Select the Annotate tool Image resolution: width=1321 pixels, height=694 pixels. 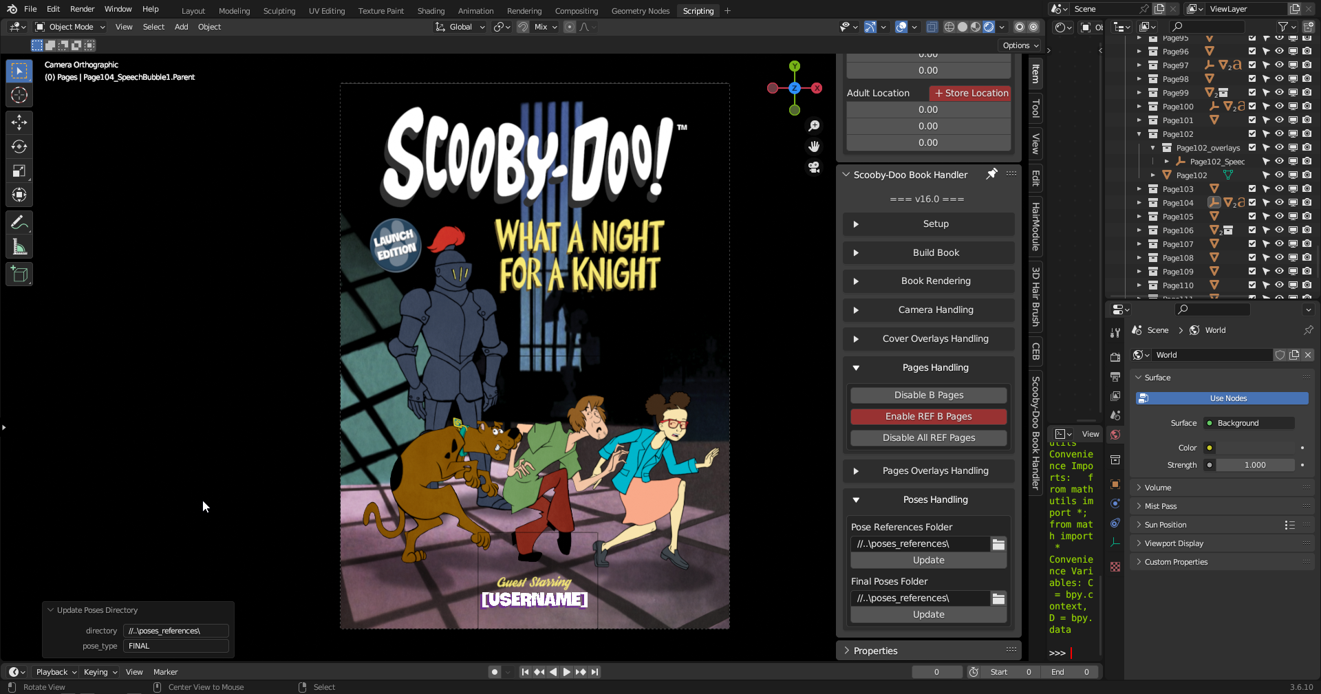click(x=19, y=222)
